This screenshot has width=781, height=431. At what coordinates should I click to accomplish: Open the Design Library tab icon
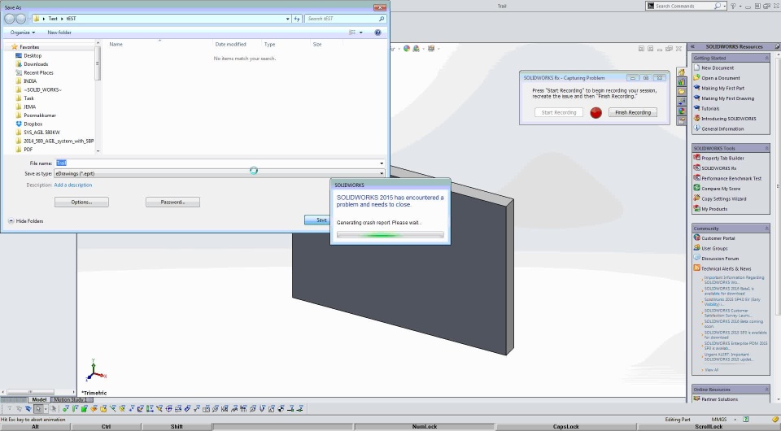(x=681, y=82)
